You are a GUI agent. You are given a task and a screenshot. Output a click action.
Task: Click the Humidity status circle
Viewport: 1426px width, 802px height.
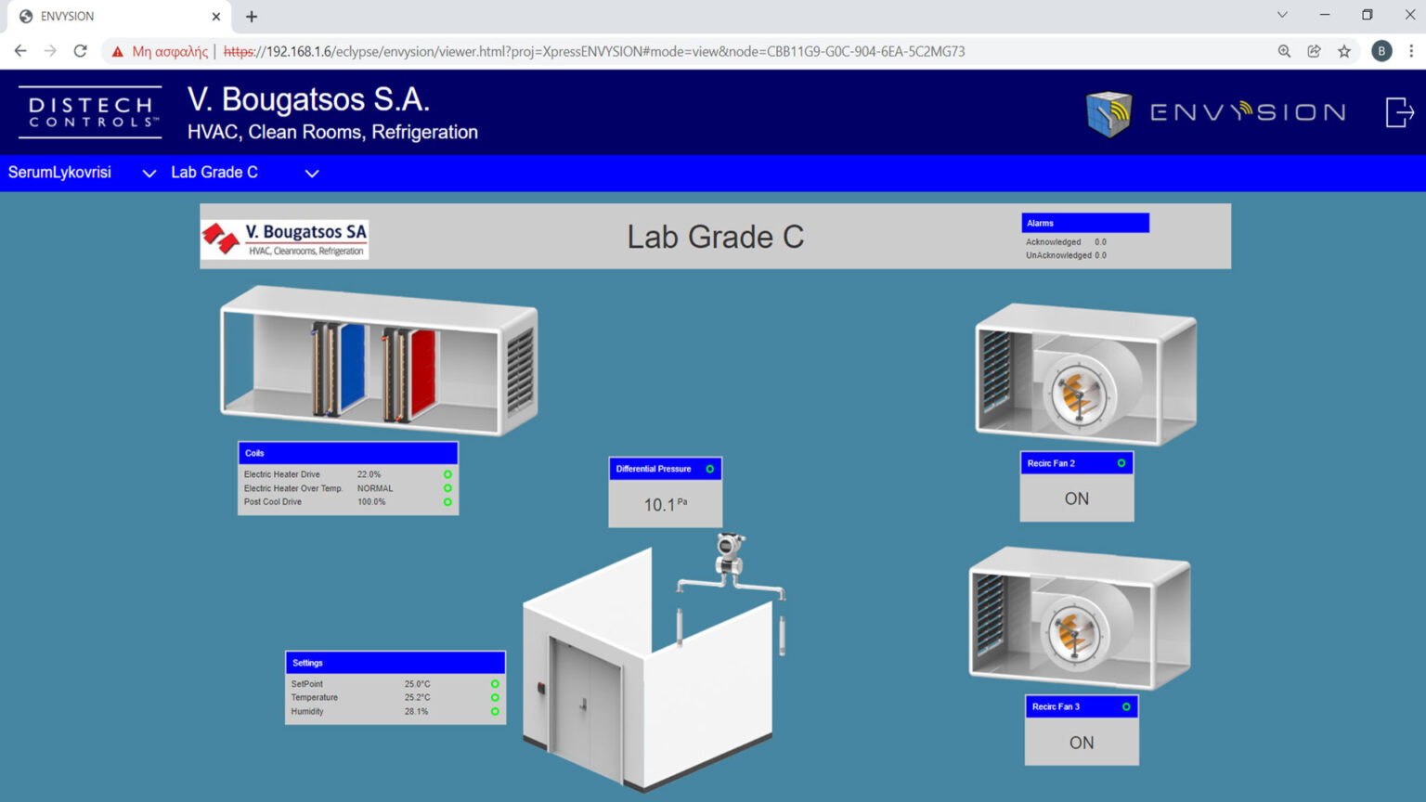tap(495, 711)
